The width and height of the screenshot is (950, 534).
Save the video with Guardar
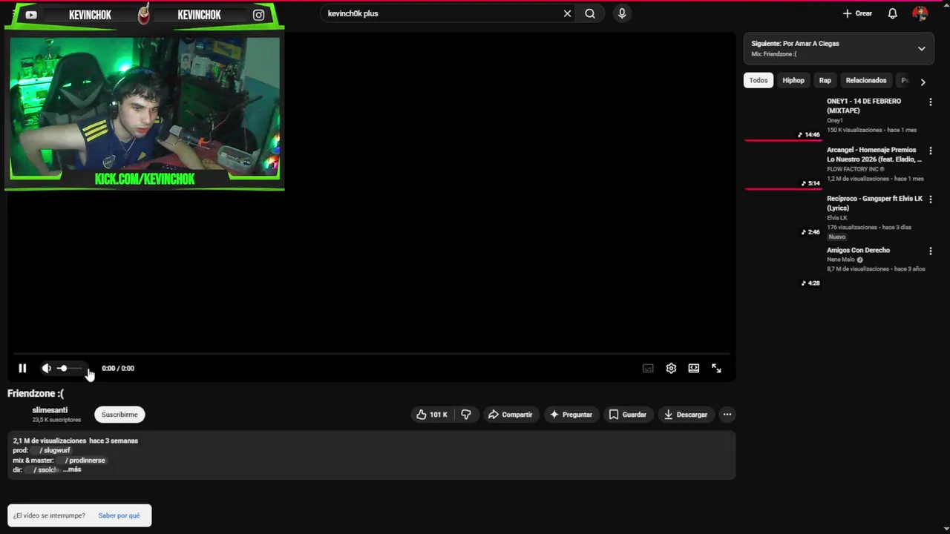tap(628, 415)
